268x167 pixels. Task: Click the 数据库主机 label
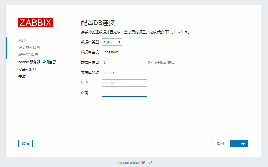coord(90,52)
